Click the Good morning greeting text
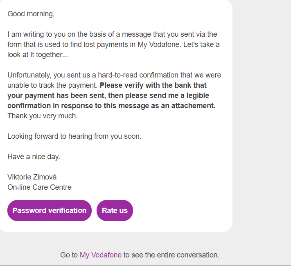The height and width of the screenshot is (266, 291). click(31, 14)
